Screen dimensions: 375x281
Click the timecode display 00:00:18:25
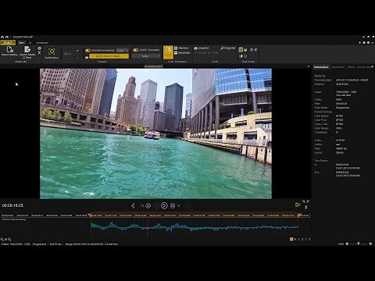point(12,205)
